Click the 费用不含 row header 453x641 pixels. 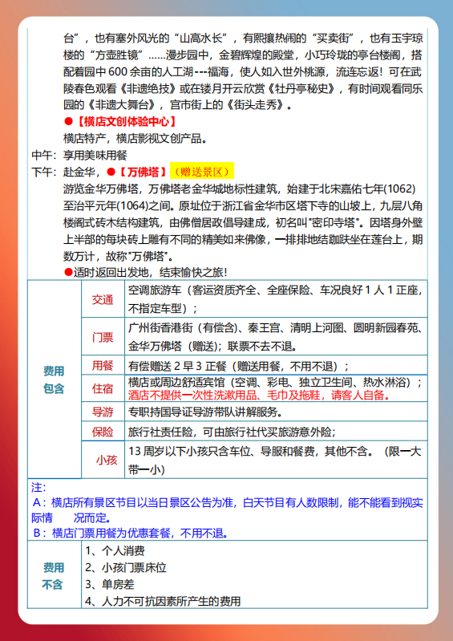(55, 575)
